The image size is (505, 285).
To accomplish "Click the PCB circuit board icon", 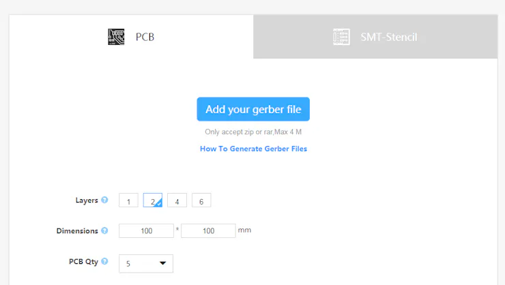I will [116, 37].
